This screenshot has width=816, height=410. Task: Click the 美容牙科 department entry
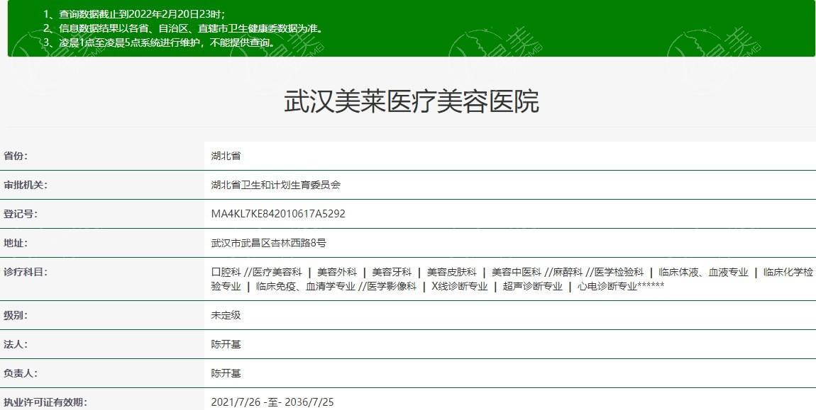point(392,273)
